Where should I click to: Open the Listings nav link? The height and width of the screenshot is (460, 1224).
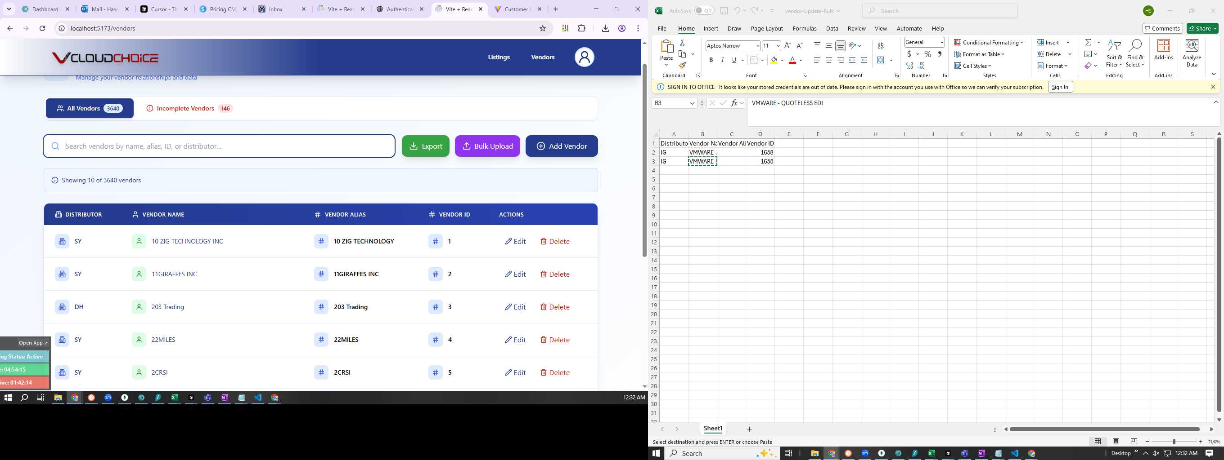click(x=499, y=57)
